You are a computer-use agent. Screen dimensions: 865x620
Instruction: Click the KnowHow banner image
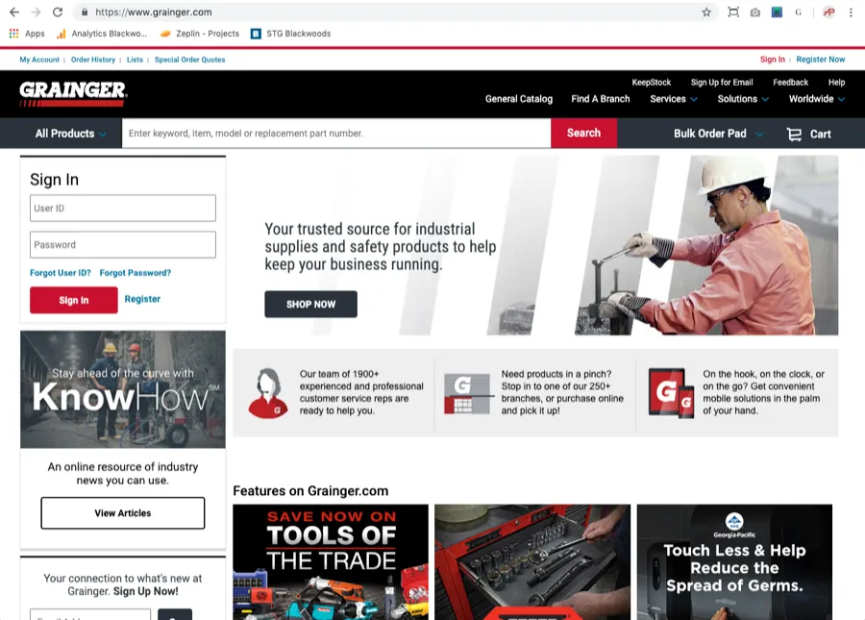coord(123,389)
